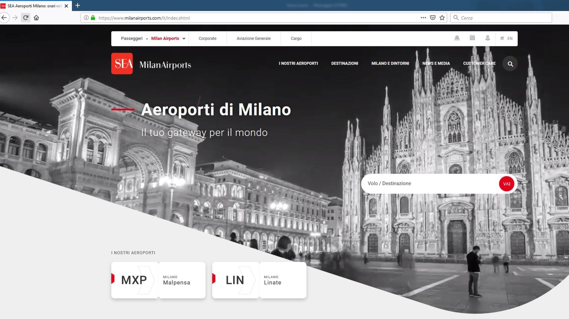
Task: Open notifications bell icon on site header
Action: (457, 38)
